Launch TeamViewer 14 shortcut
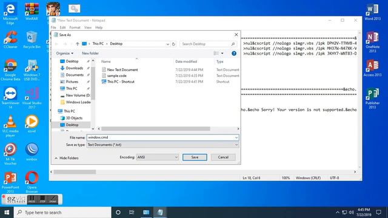388x218 pixels. click(10, 98)
